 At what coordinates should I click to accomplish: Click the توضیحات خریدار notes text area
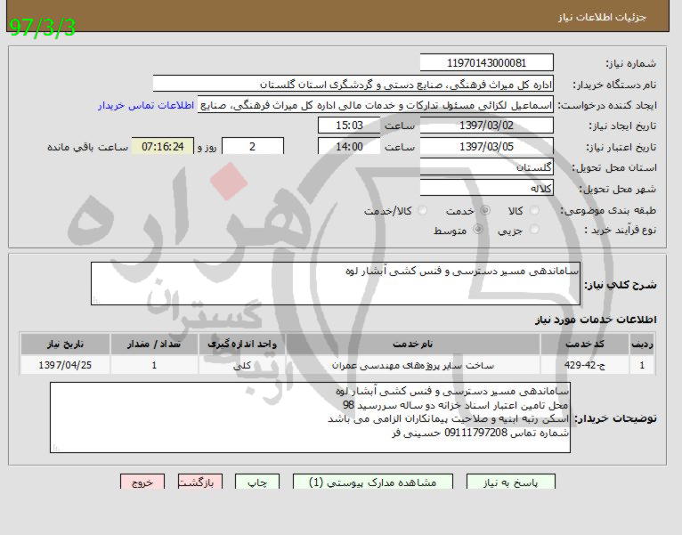tap(310, 417)
